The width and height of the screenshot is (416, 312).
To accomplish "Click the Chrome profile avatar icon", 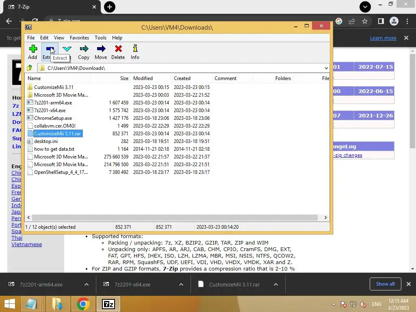I will click(x=394, y=21).
